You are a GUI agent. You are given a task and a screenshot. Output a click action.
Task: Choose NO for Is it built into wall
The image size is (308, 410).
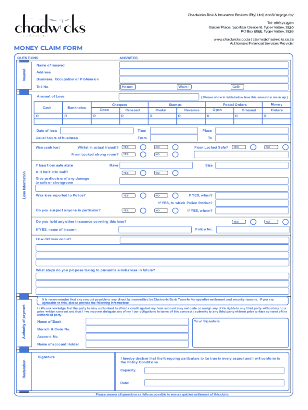coord(175,173)
